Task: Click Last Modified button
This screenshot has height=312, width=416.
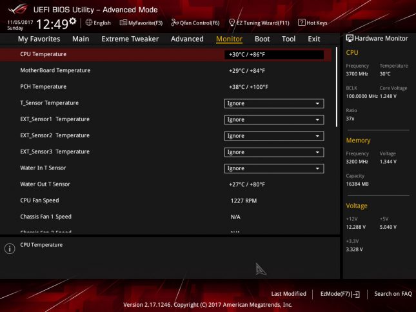Action: click(289, 294)
